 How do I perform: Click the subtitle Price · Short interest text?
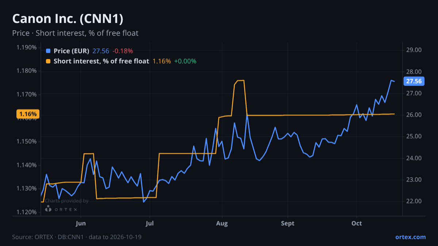tap(75, 33)
